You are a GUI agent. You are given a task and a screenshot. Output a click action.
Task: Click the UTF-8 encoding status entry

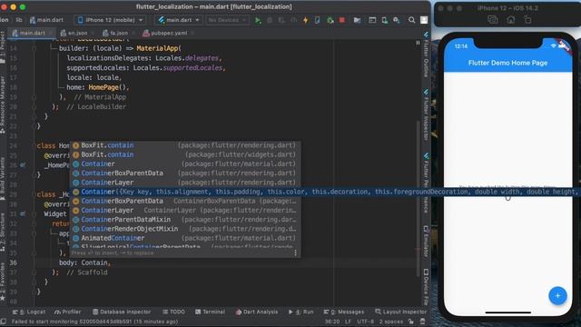(365, 322)
